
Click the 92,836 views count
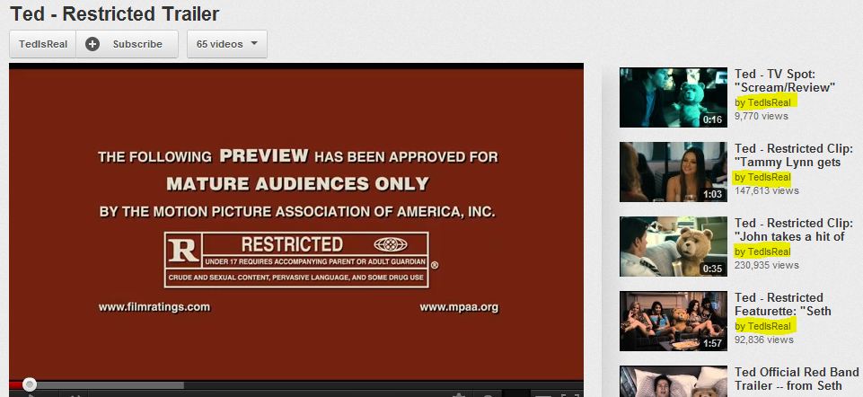click(x=764, y=340)
